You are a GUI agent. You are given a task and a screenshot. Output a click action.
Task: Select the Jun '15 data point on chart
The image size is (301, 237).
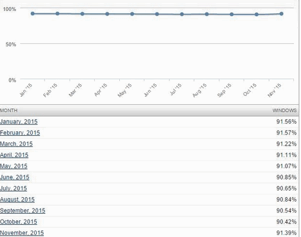157,14
